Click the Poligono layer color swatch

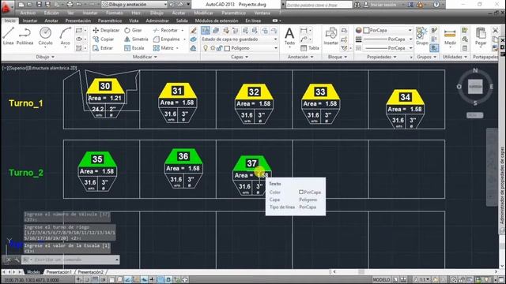pos(227,48)
